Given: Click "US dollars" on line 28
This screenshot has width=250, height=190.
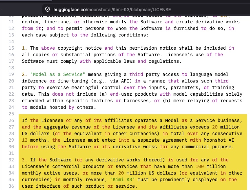Looking at the screenshot, I should point(35,133).
